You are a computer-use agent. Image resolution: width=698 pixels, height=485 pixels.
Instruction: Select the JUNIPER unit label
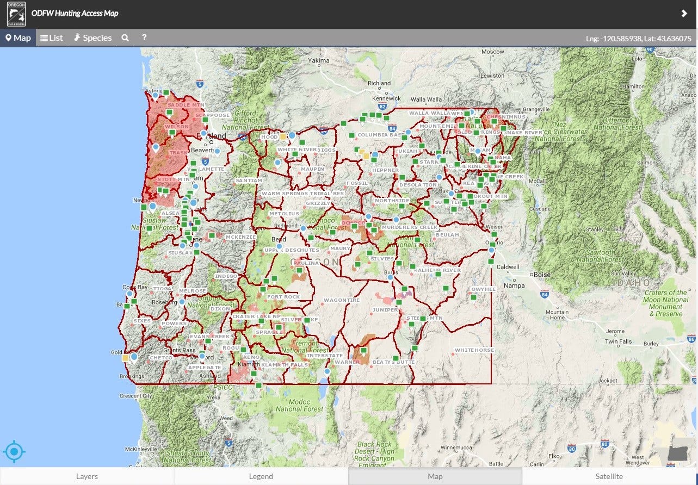[x=385, y=310]
